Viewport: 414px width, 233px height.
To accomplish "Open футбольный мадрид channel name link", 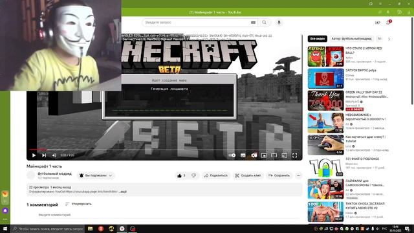I will coord(54,173).
